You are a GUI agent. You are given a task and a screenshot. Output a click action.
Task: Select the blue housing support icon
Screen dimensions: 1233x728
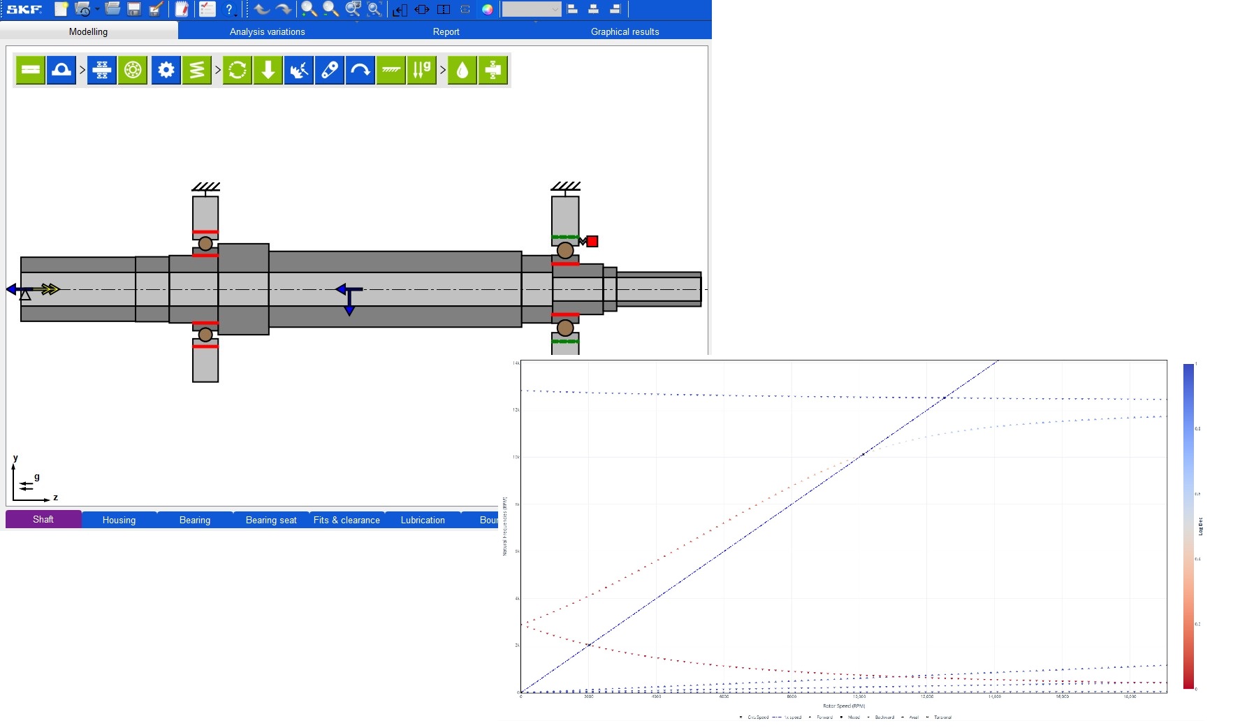[61, 70]
